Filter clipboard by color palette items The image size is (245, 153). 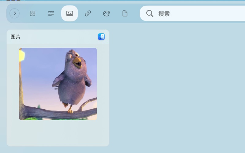click(x=106, y=13)
